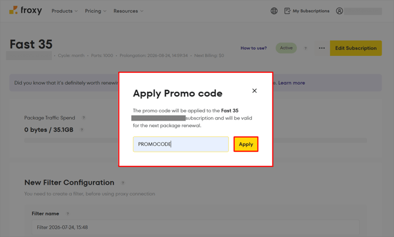
Task: Open the How to use? link
Action: [x=253, y=48]
